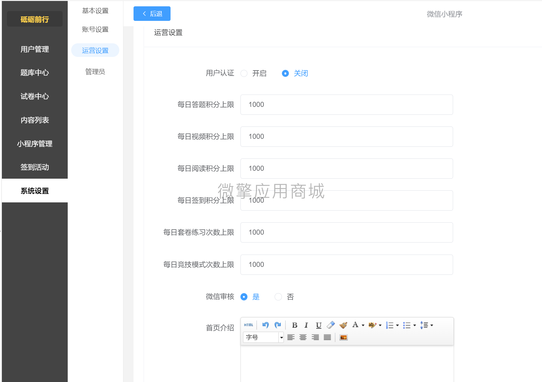
Task: Justify text in editor
Action: [327, 337]
